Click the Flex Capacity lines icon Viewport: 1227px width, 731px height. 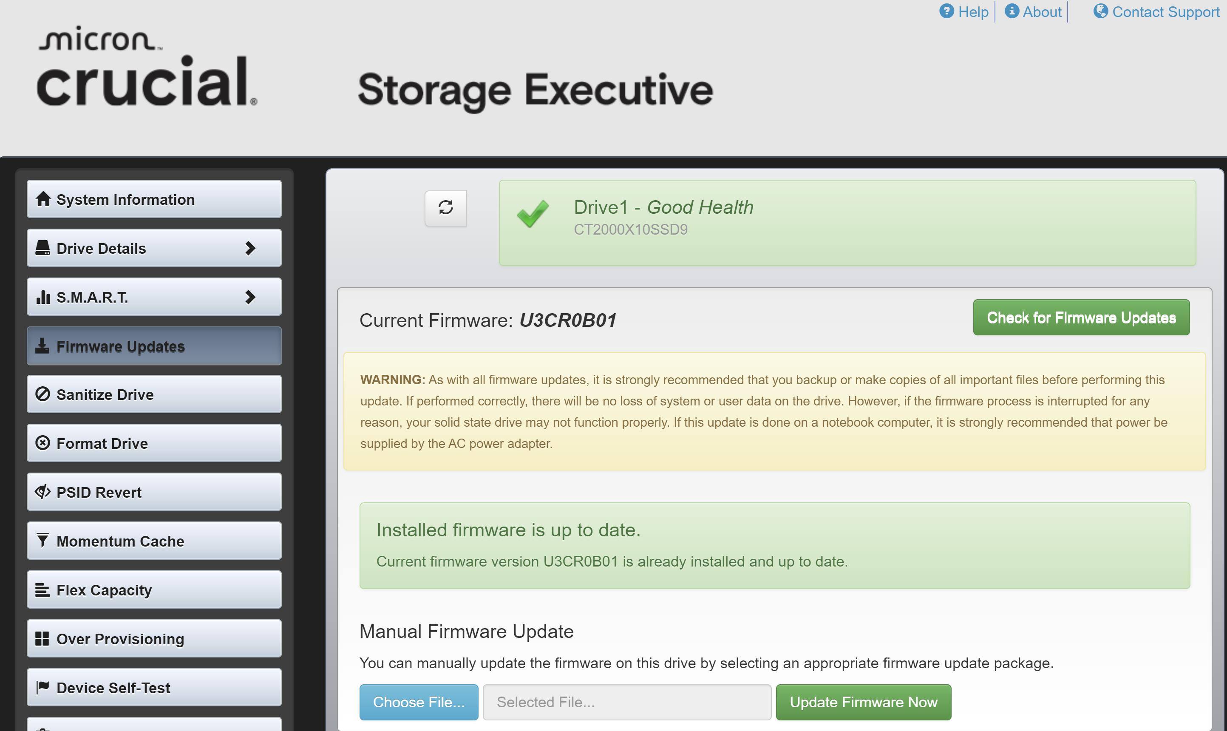point(43,589)
